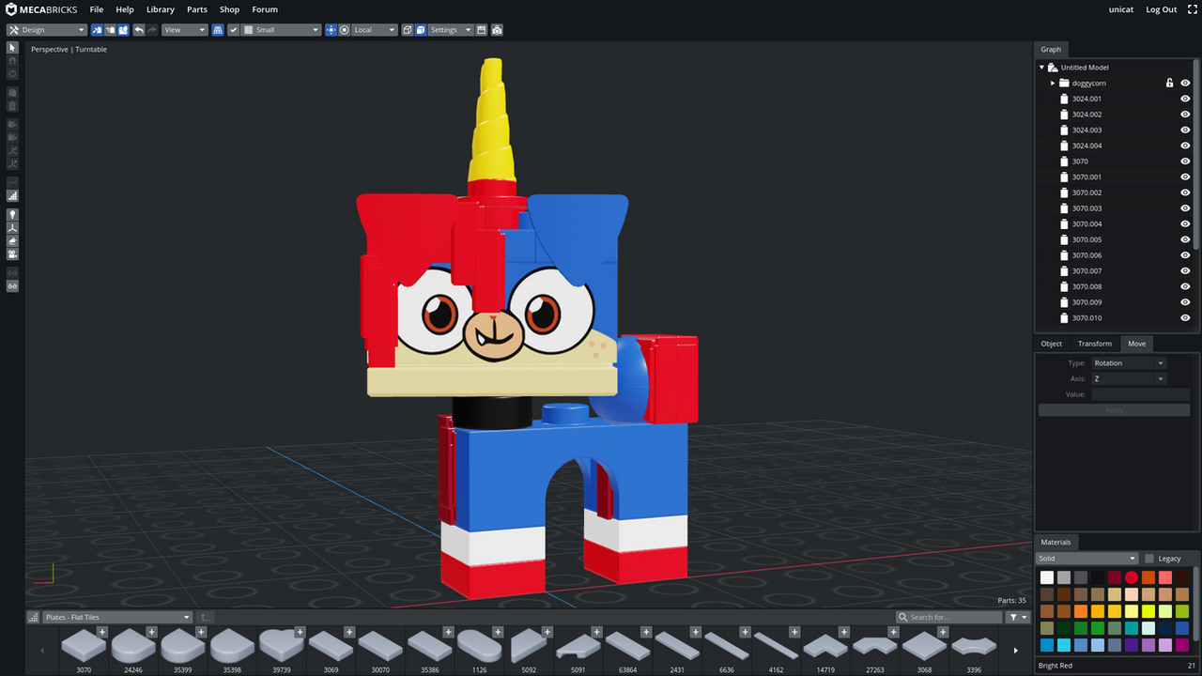1202x676 pixels.
Task: Click the lock icon on doggycorn row
Action: pyautogui.click(x=1169, y=83)
